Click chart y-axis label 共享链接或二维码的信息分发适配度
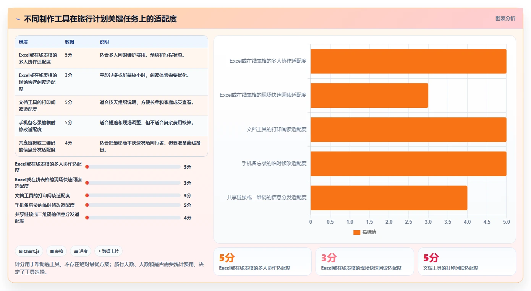531x291 pixels. pyautogui.click(x=267, y=197)
